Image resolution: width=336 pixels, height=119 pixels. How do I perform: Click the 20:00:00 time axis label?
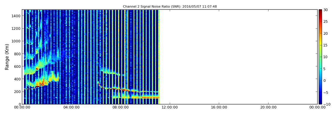(x=268, y=107)
